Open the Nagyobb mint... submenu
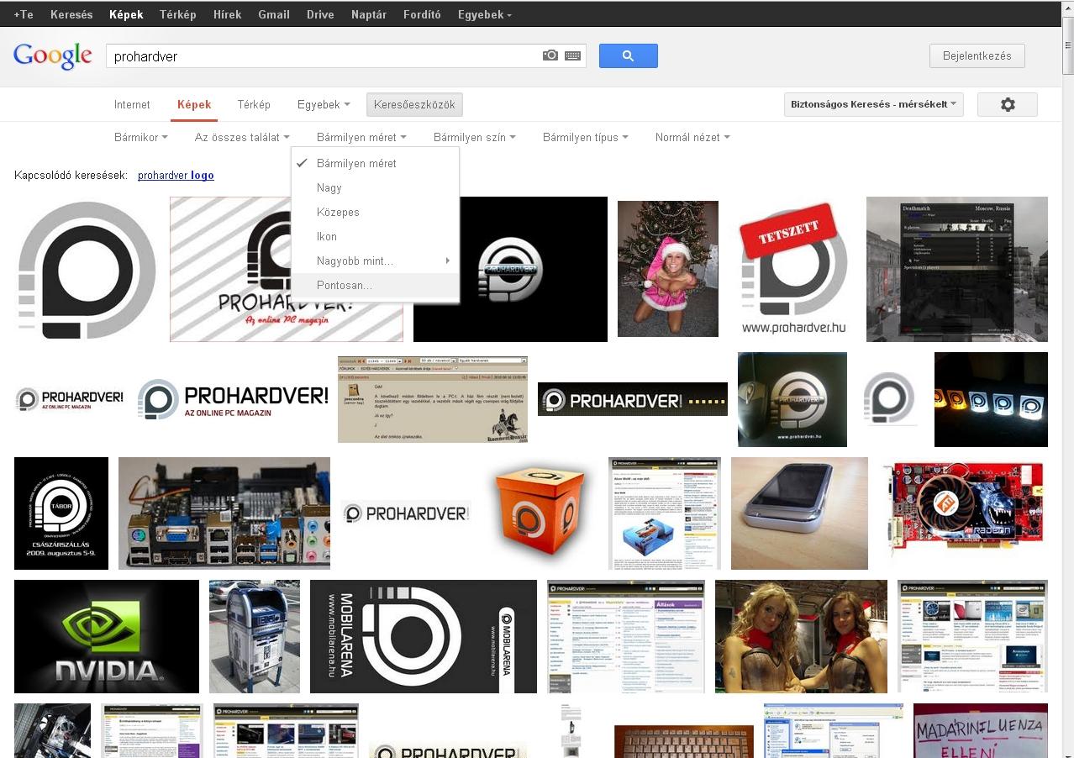Image resolution: width=1074 pixels, height=758 pixels. [x=375, y=261]
